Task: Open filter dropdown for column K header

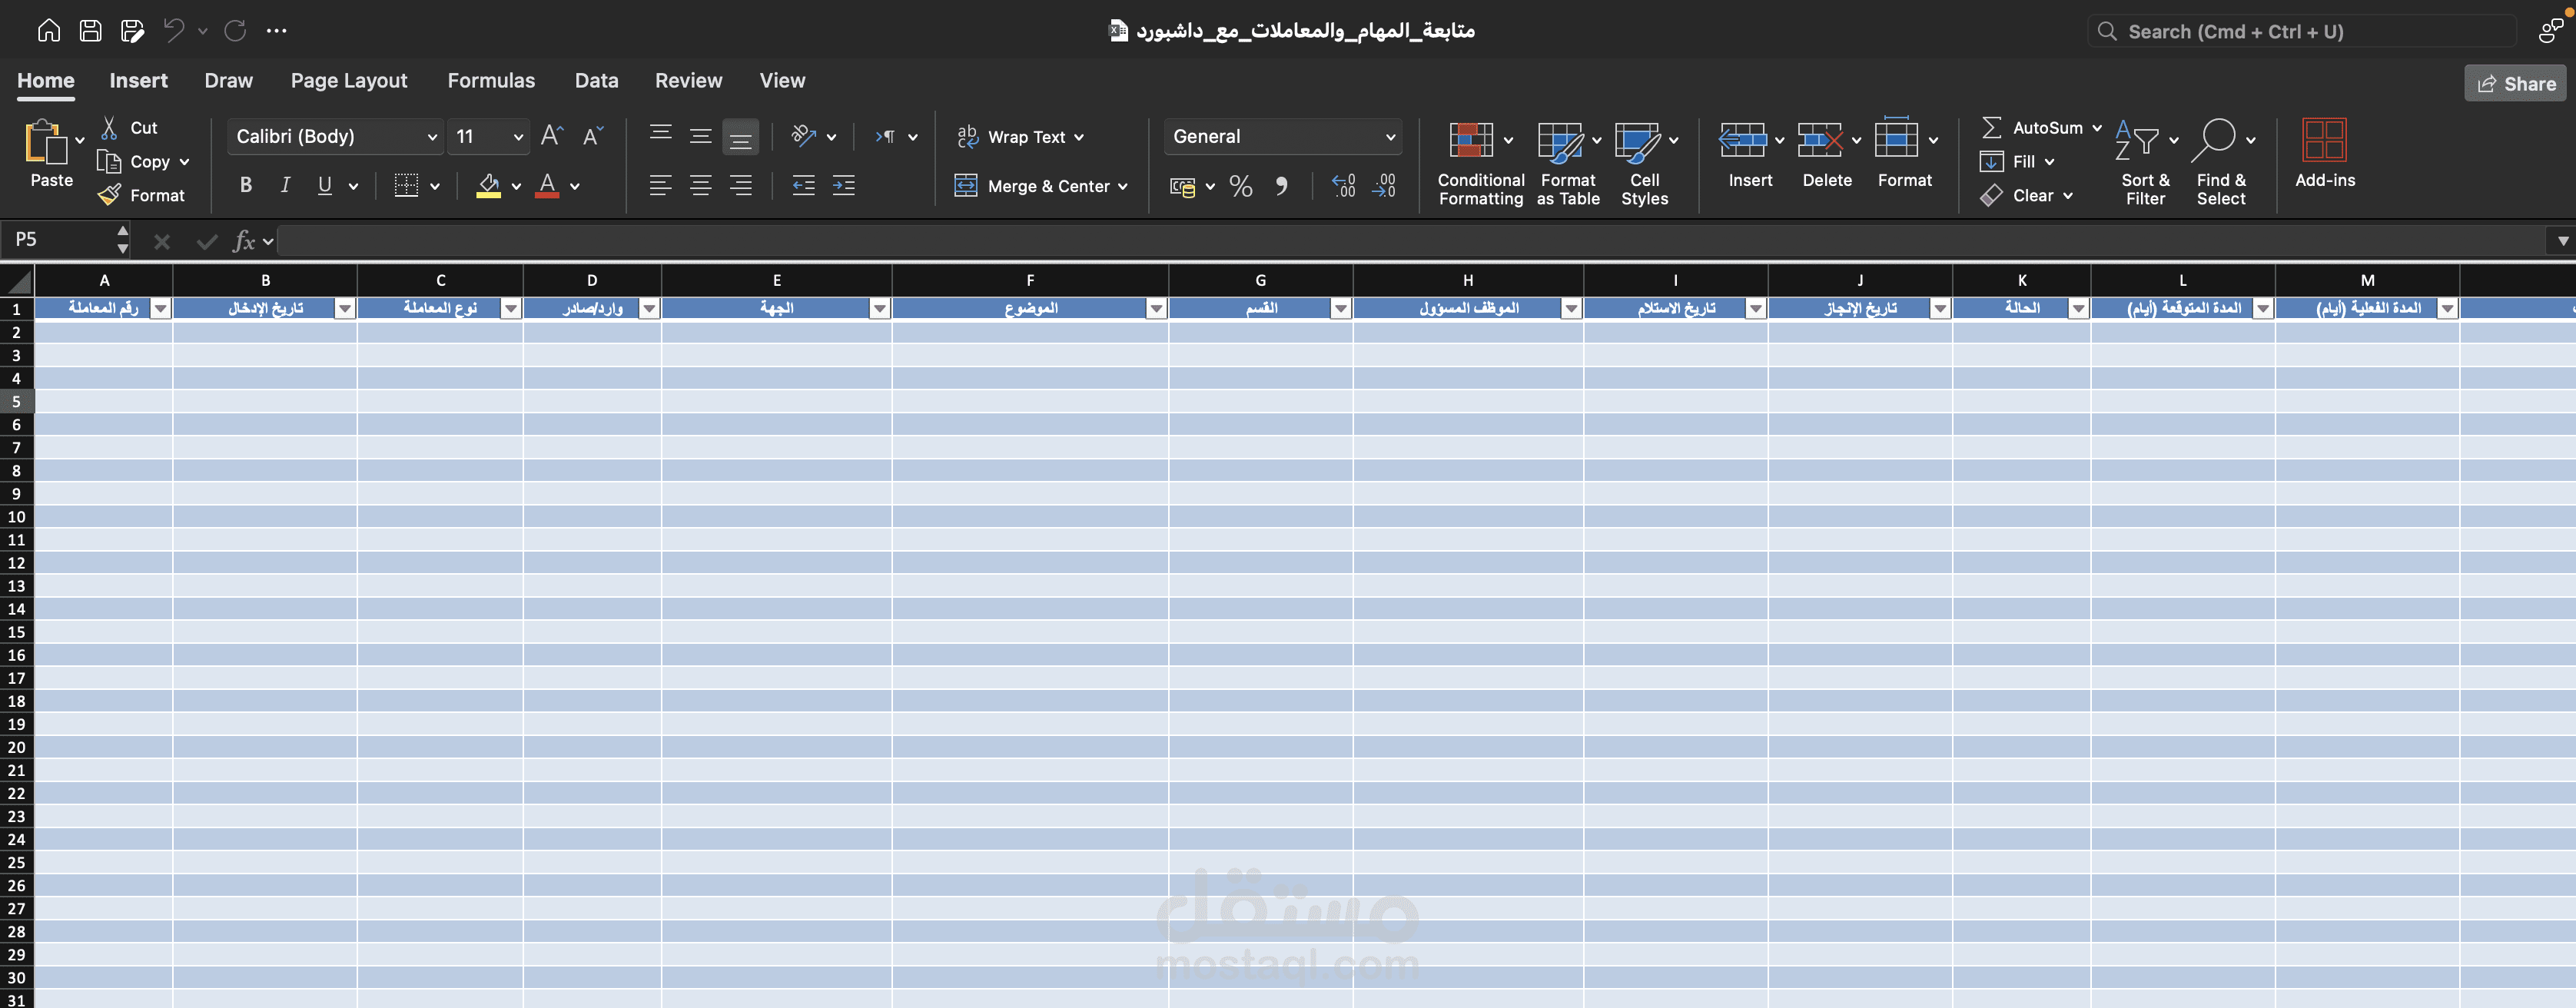Action: (2078, 308)
